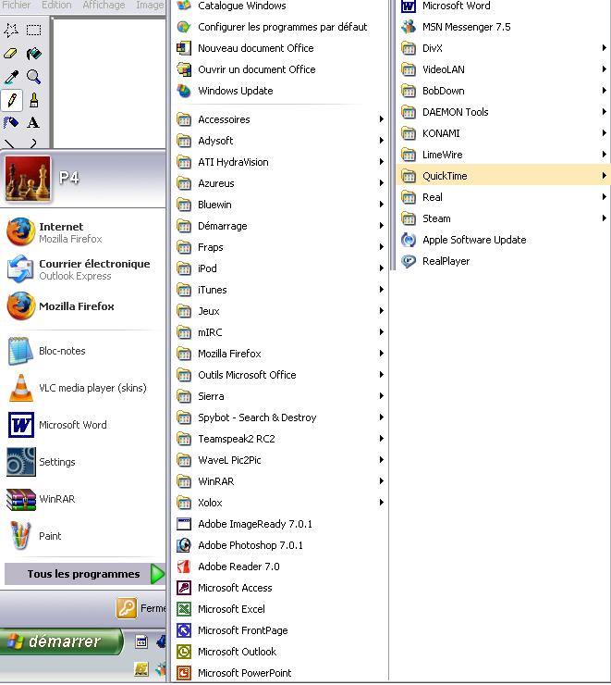Open Settings from recent programs
This screenshot has width=611, height=685.
84,462
